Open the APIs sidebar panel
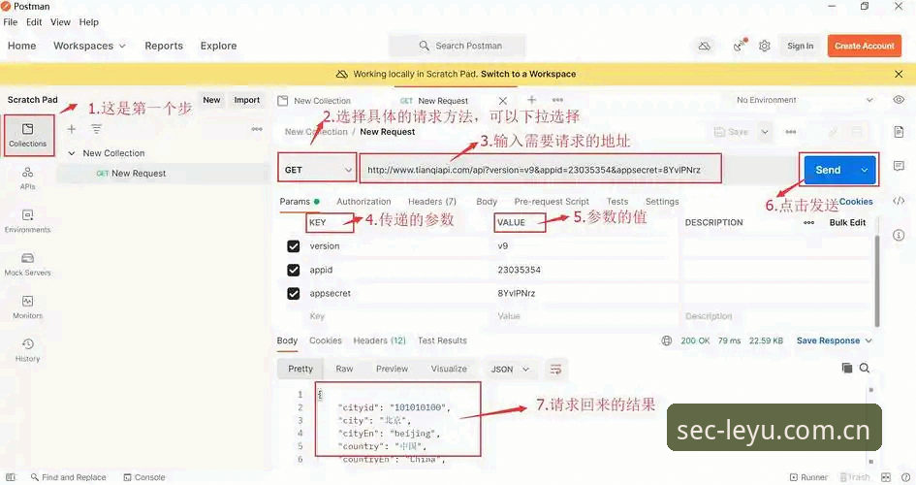This screenshot has height=485, width=916. tap(27, 178)
